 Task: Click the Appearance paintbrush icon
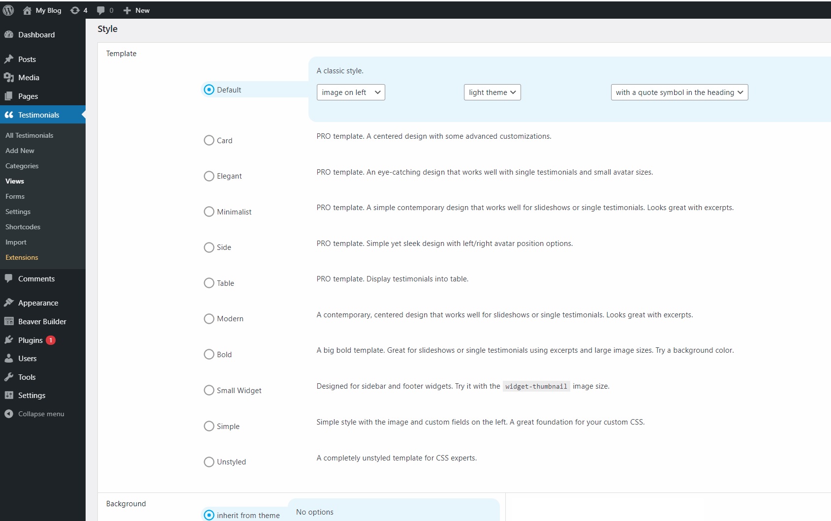coord(9,303)
